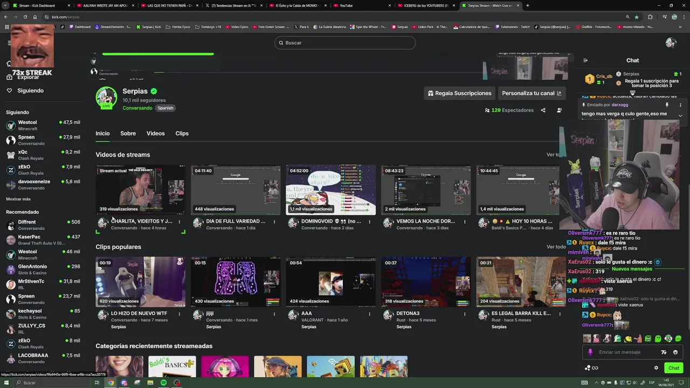Collapse the gift leaderboard drag handle
Image resolution: width=690 pixels, height=388 pixels.
click(x=632, y=93)
